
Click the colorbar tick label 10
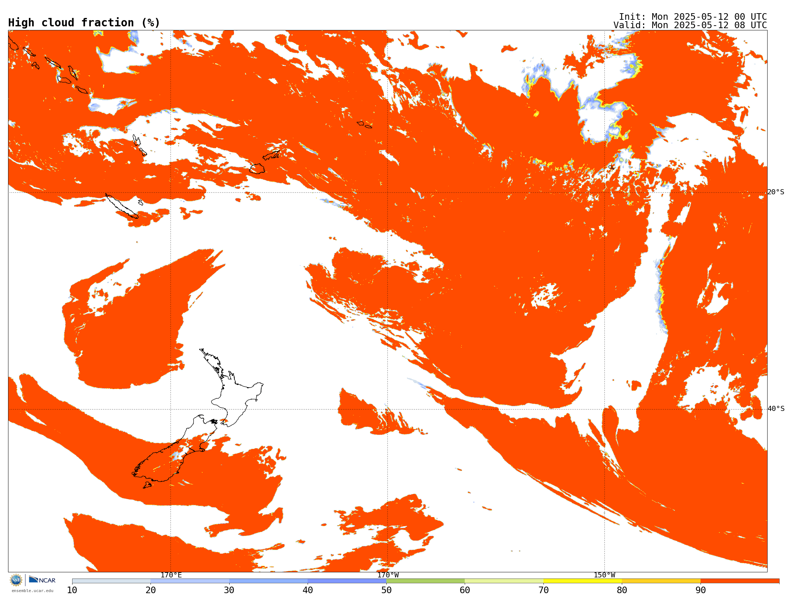tap(72, 590)
